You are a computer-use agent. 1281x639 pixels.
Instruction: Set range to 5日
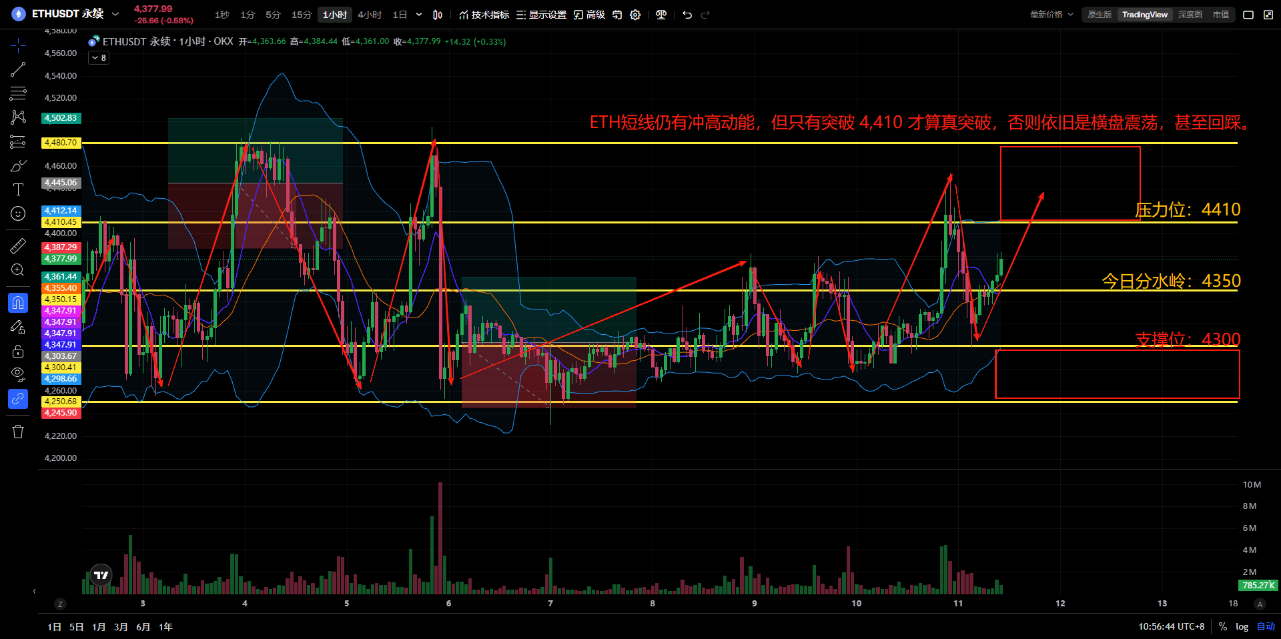click(77, 627)
